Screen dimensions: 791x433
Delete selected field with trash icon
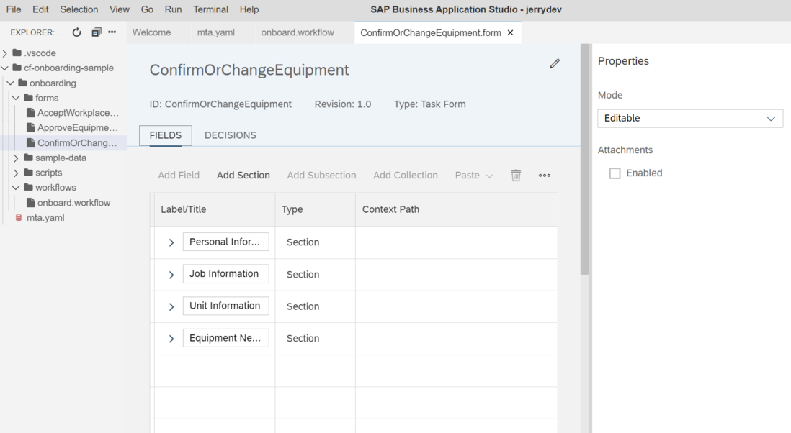point(516,176)
